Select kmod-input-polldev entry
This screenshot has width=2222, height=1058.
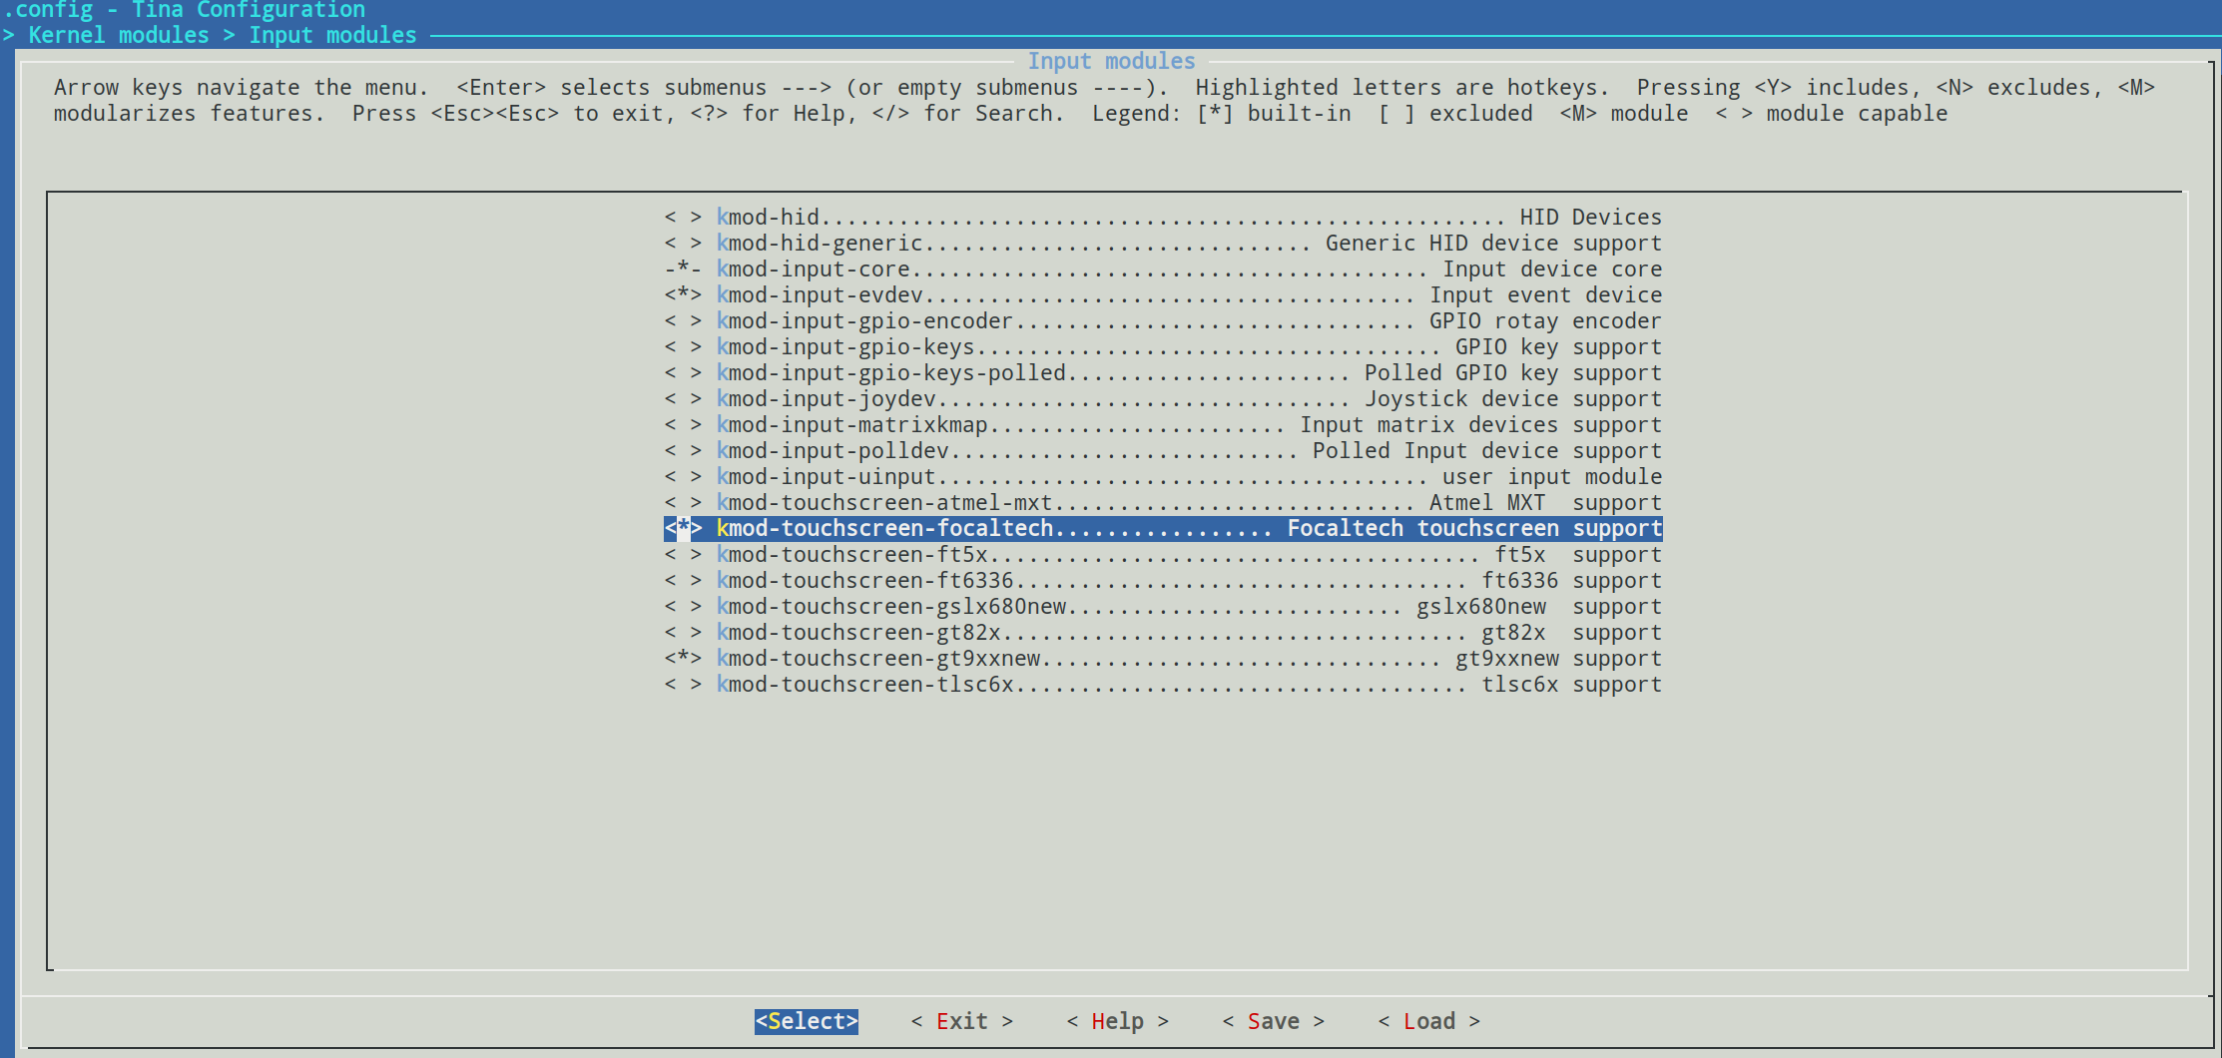tap(1164, 451)
